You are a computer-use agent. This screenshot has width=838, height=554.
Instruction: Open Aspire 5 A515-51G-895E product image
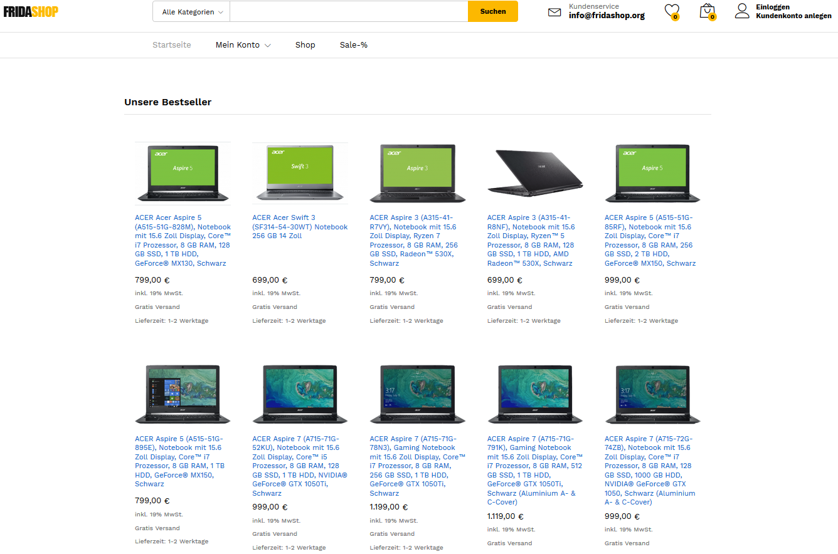pos(183,394)
